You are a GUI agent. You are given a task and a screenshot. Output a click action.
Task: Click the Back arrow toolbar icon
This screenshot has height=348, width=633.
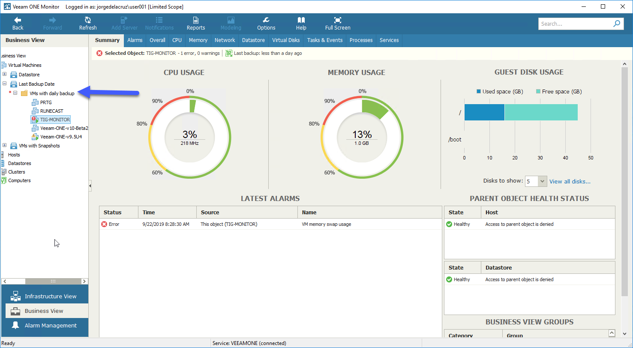click(18, 20)
